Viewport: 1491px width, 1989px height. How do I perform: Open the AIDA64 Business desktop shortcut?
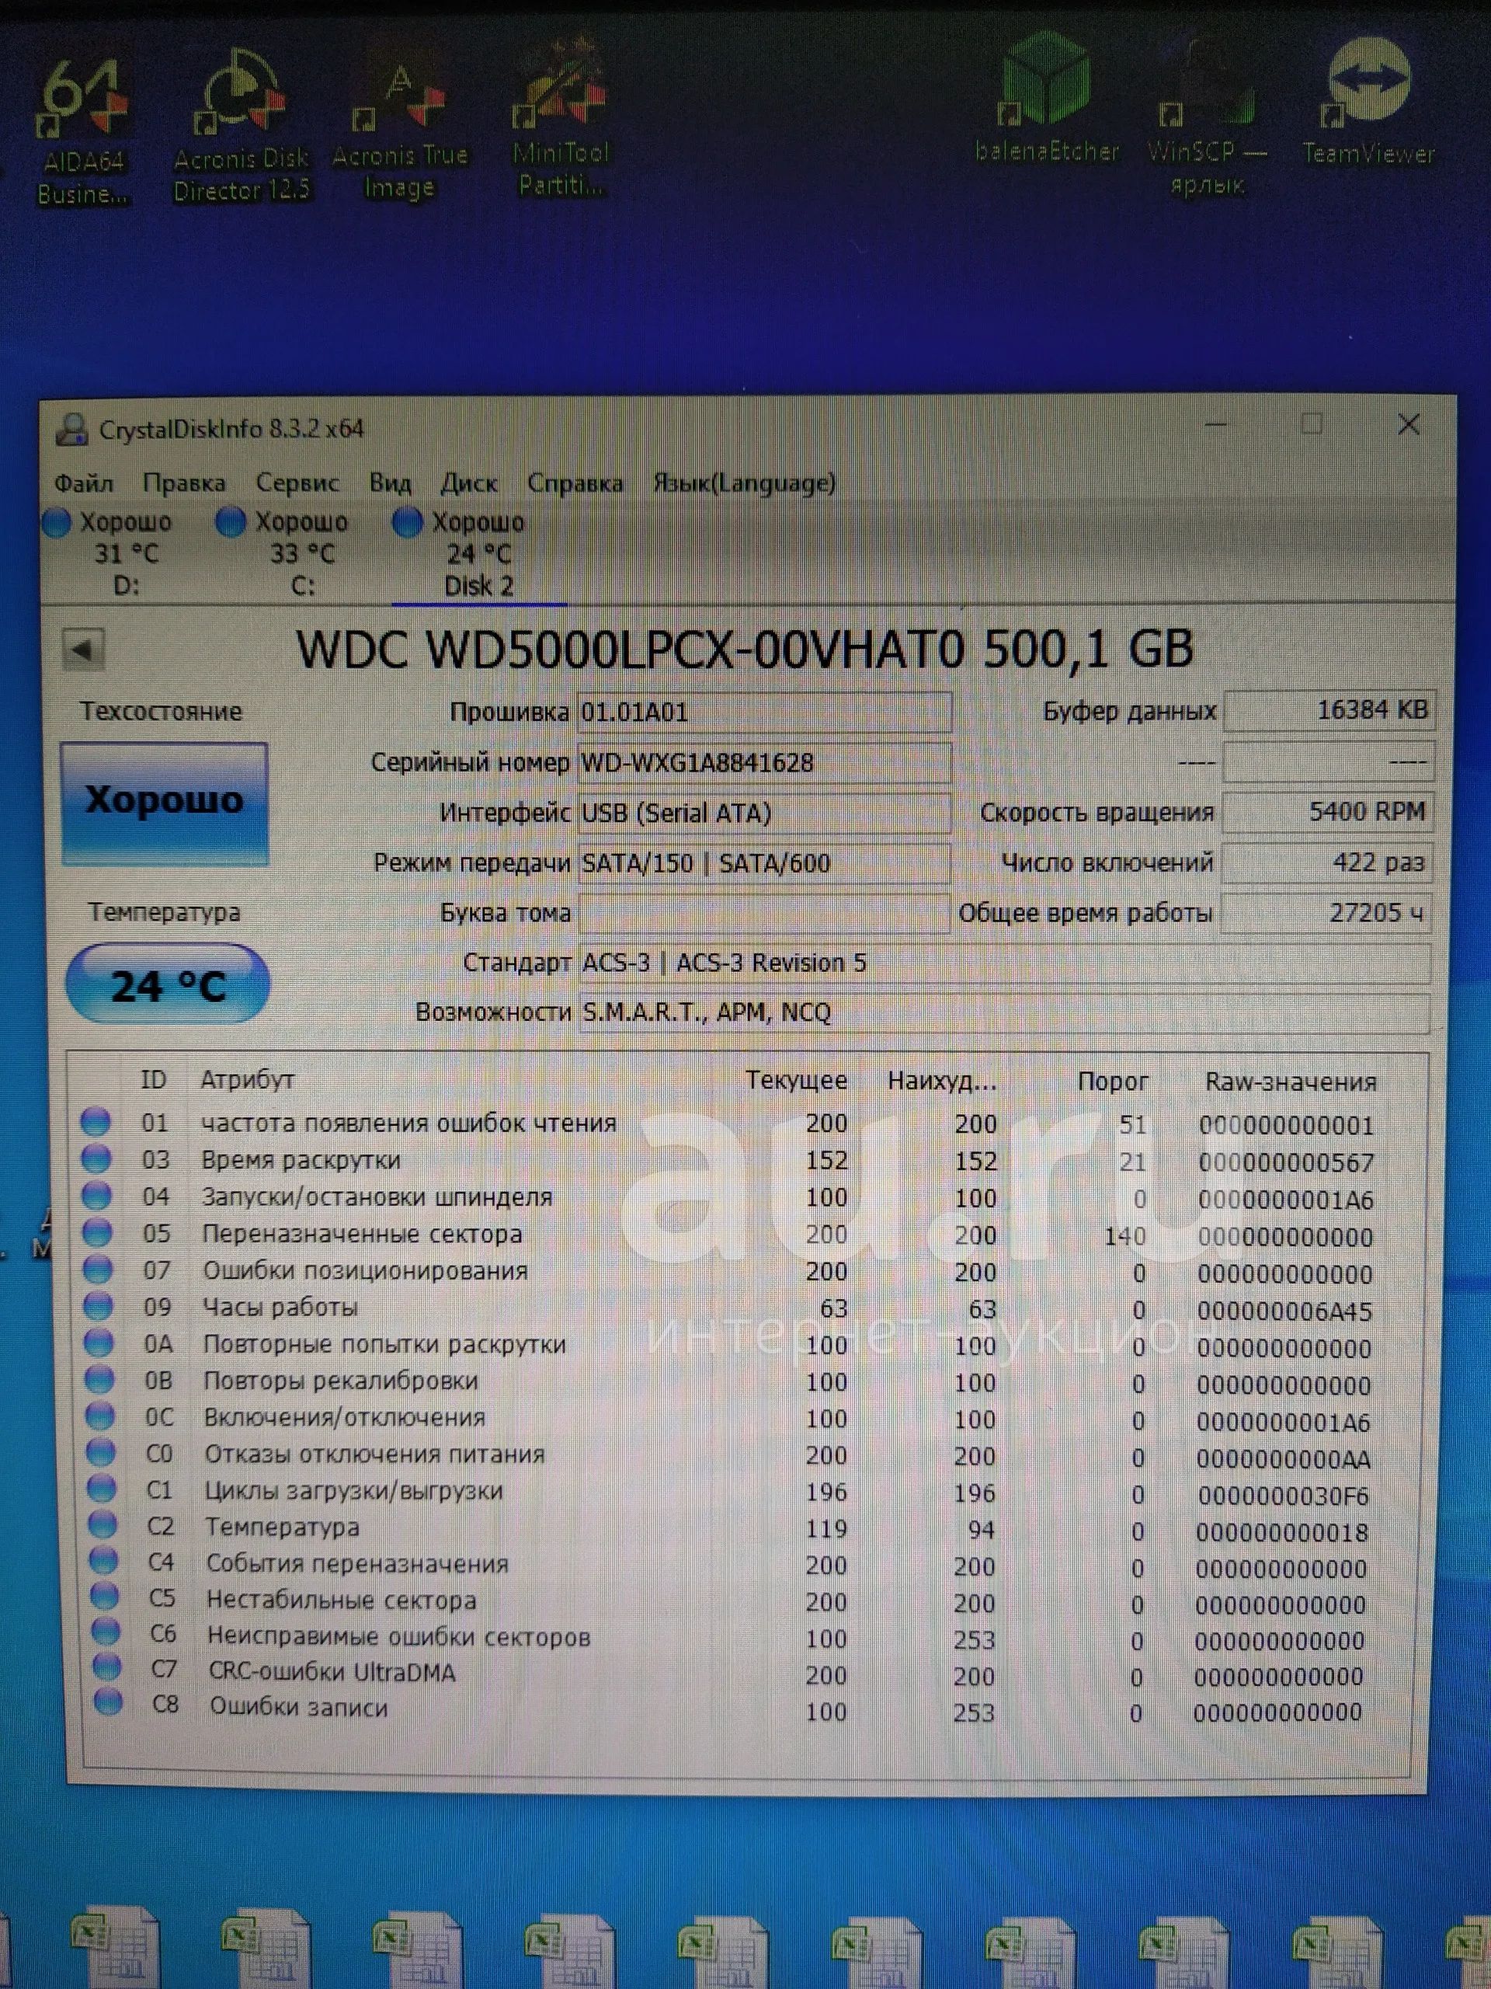tap(82, 131)
